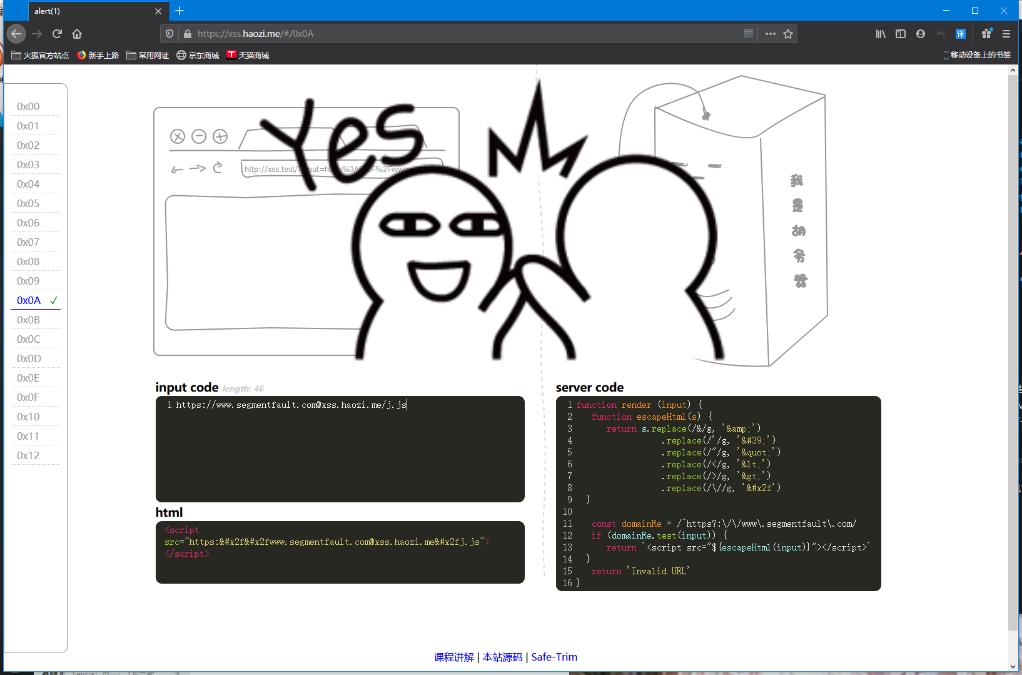
Task: Select level 0x0C in sidebar
Action: tap(36, 339)
